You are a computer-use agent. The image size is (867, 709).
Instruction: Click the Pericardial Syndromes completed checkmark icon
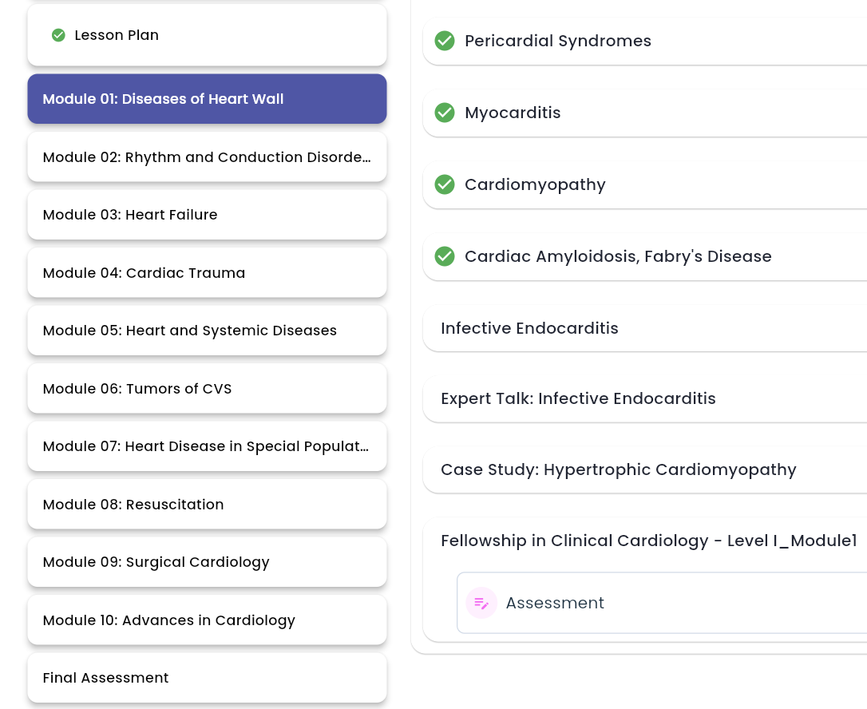[445, 41]
